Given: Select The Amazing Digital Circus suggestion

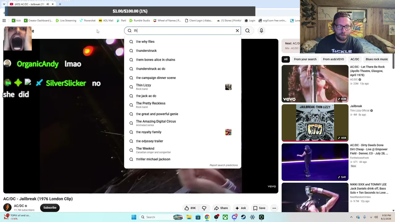Looking at the screenshot, I should [182, 123].
